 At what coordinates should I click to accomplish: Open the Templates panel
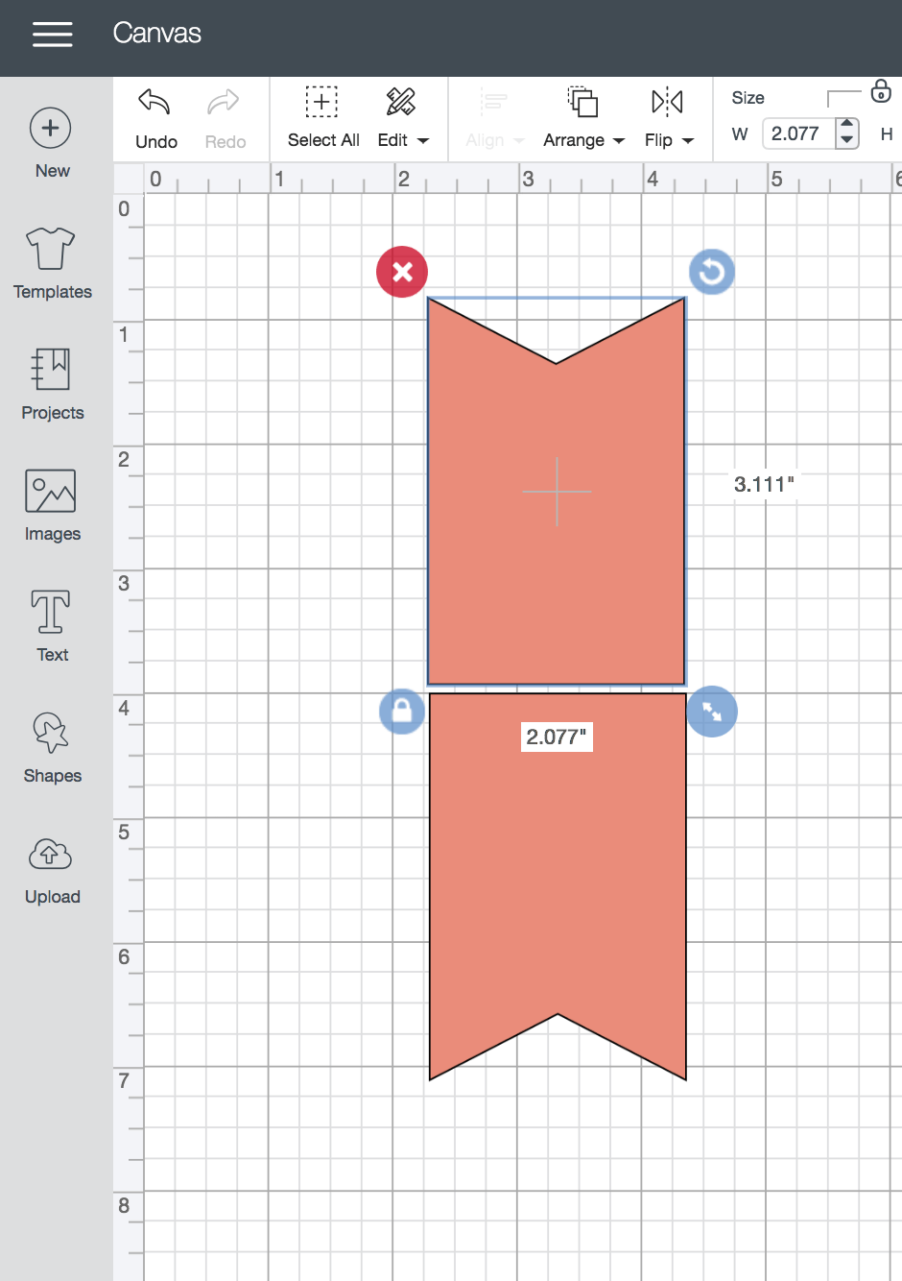click(52, 263)
